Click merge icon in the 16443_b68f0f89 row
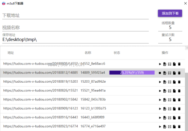 point(170,118)
